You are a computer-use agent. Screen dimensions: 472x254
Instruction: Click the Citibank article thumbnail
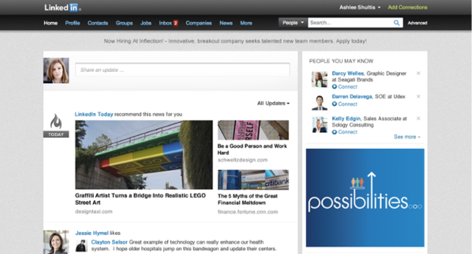pos(253,180)
